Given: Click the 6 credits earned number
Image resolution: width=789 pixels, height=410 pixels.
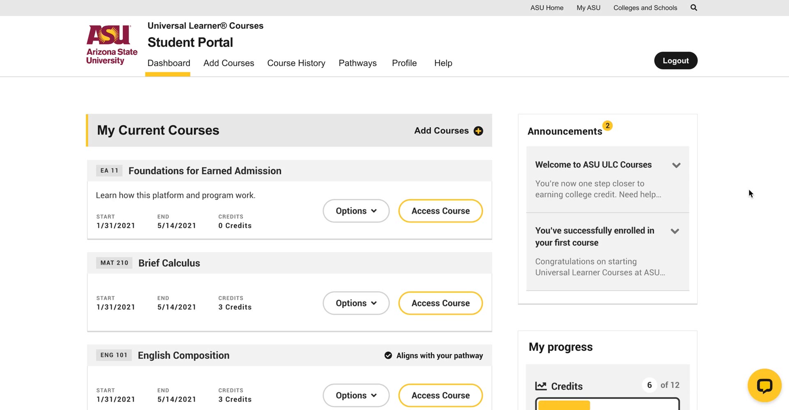Looking at the screenshot, I should 649,385.
